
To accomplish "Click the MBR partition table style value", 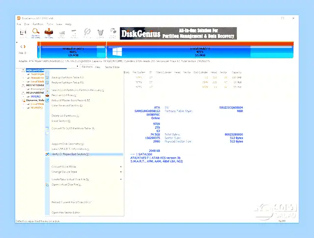I will click(x=240, y=111).
